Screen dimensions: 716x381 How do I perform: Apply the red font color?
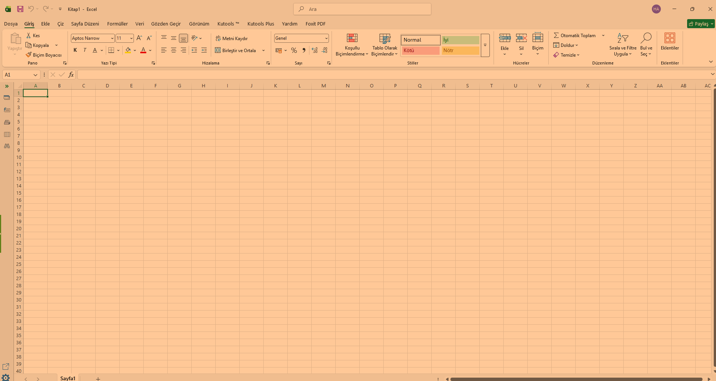(143, 50)
